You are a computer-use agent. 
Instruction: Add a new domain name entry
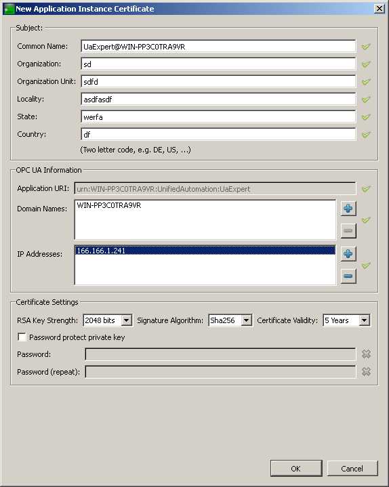click(x=348, y=208)
